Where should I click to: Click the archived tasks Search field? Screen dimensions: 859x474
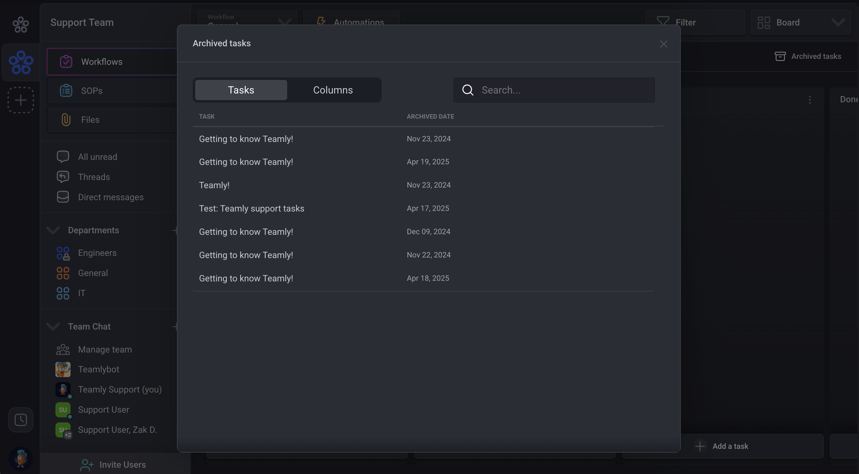(564, 90)
